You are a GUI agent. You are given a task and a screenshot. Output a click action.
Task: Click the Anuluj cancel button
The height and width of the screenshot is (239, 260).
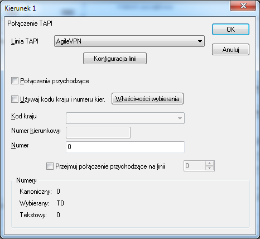tap(230, 50)
